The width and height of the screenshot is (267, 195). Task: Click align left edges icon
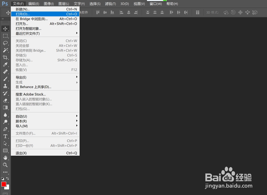(121, 13)
